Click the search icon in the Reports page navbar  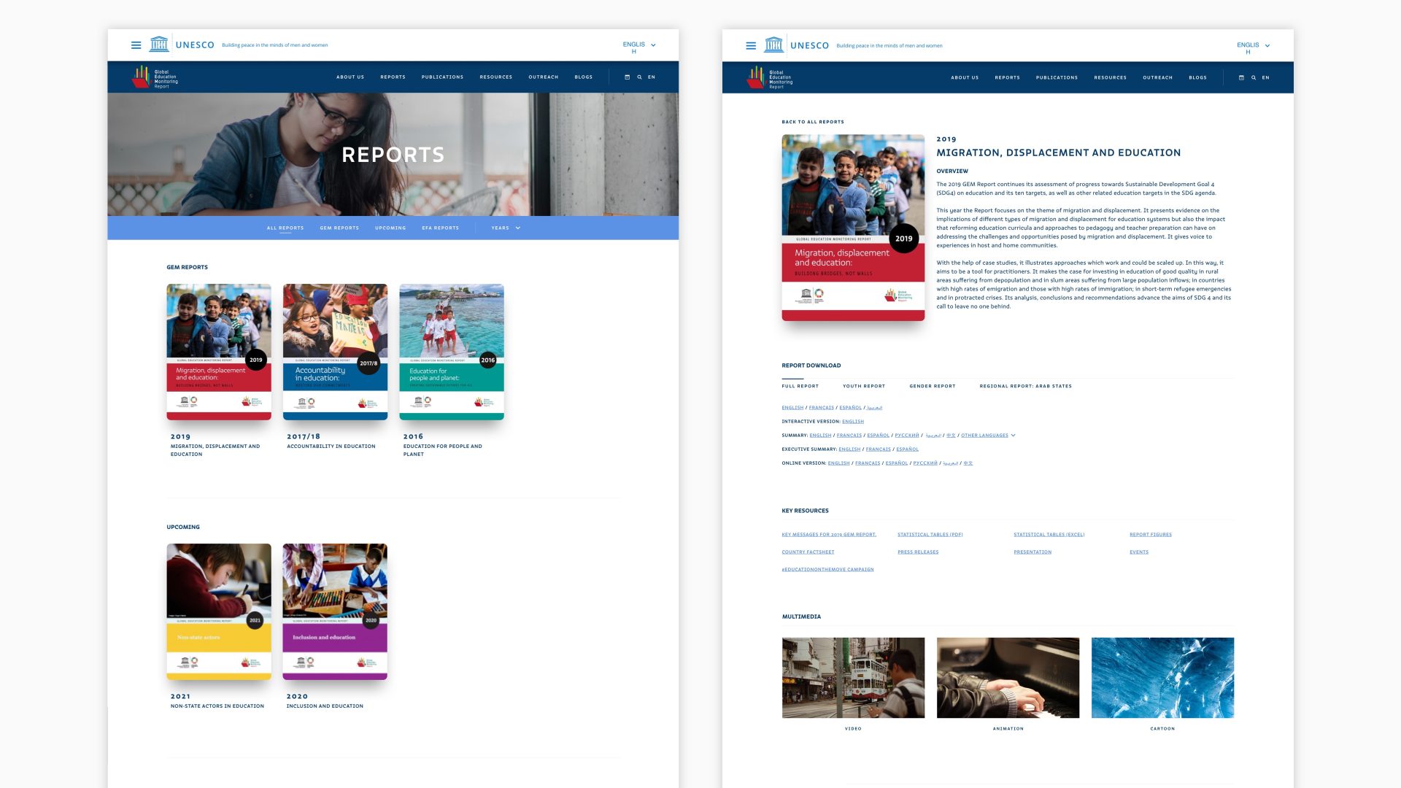click(x=639, y=77)
